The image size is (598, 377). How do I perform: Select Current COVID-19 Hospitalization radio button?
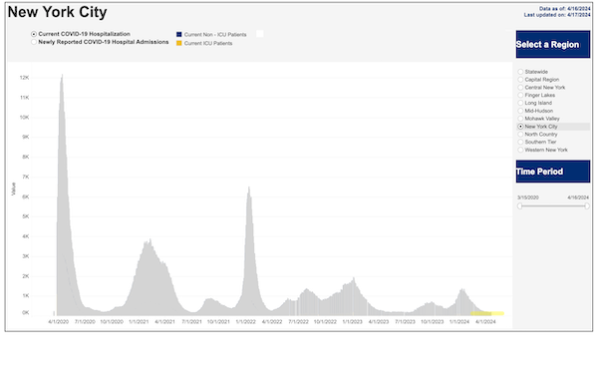click(34, 34)
